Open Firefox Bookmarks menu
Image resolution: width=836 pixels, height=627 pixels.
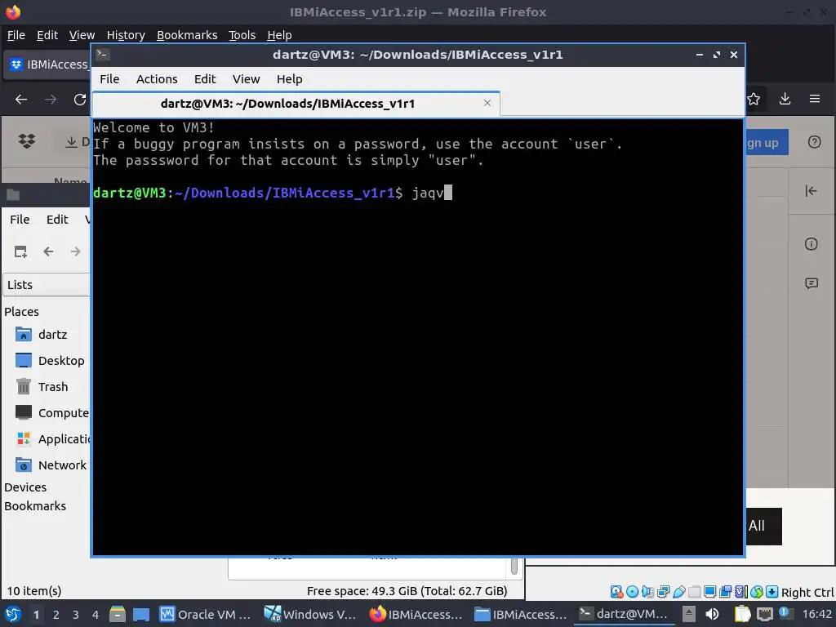[187, 35]
